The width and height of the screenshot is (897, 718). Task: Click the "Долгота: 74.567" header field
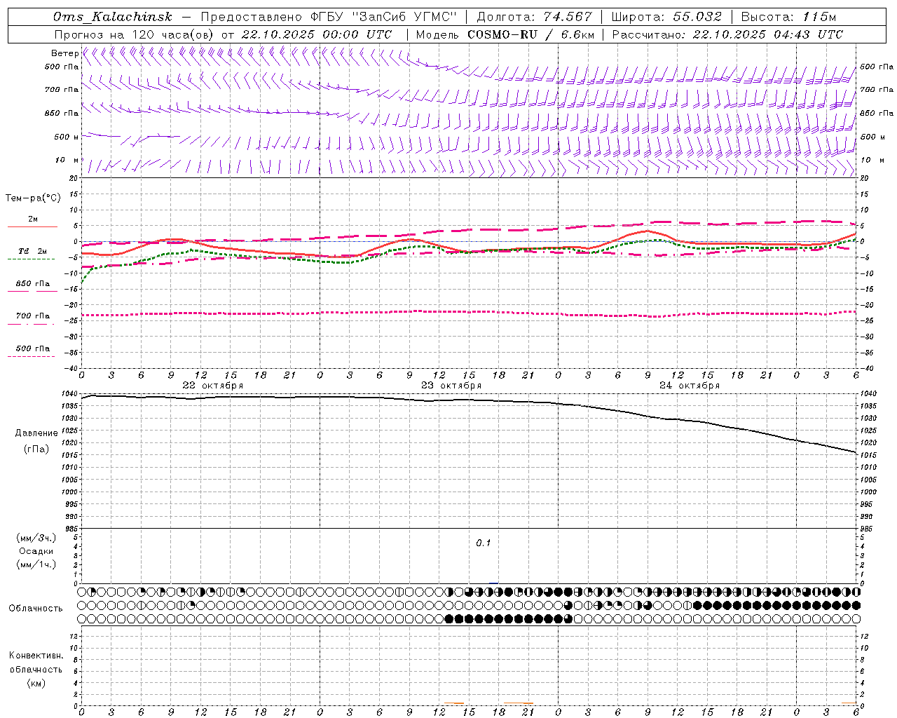pos(534,17)
